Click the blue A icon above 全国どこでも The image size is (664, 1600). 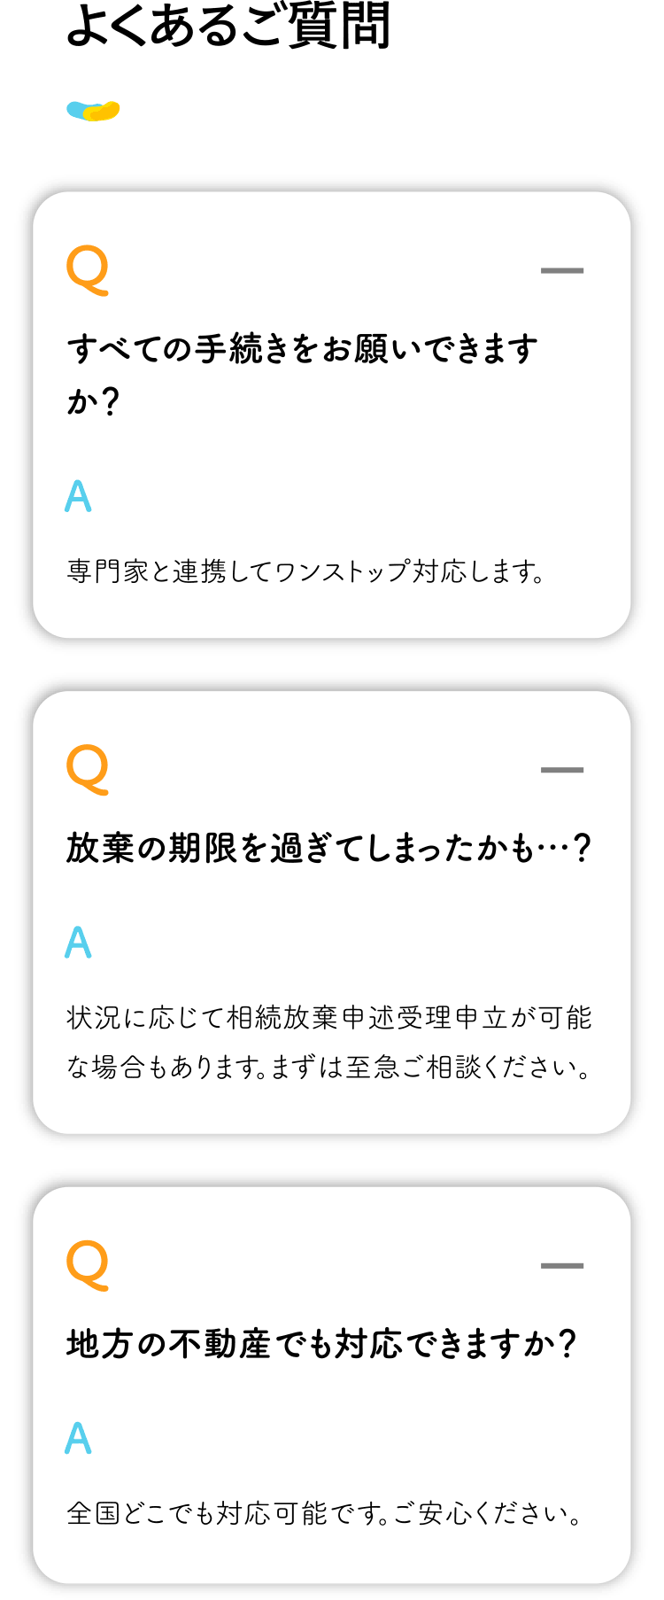tap(79, 1439)
